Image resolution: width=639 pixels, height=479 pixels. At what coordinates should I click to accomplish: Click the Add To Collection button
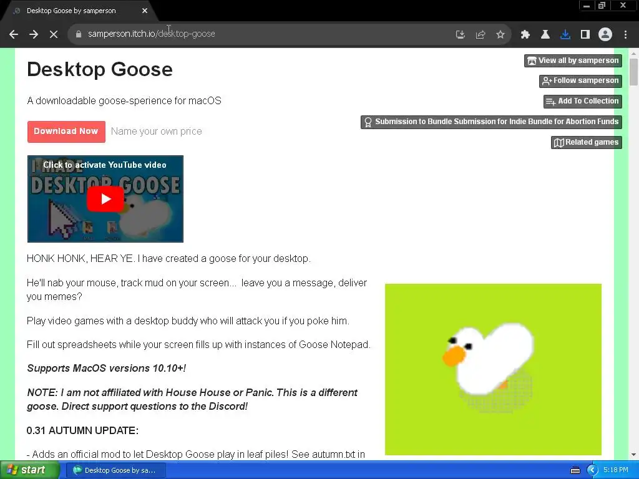coord(583,101)
